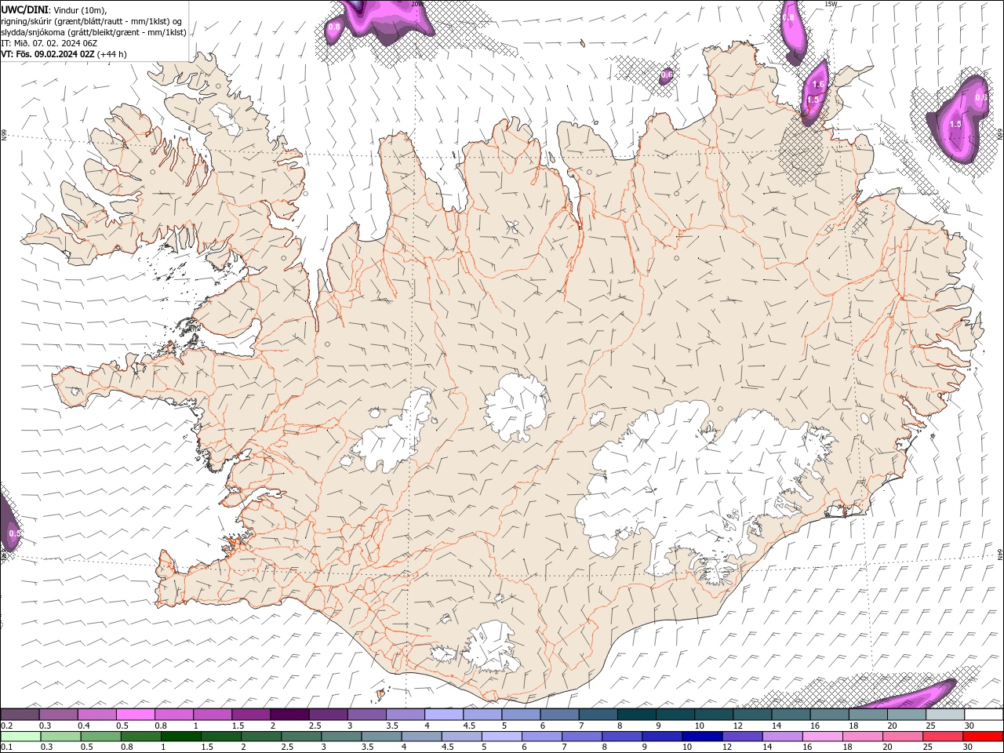Select top legend dark purple swatch between 2 and 2.5

289,715
